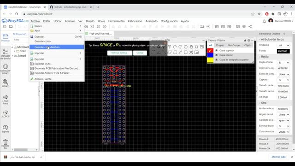Screen dimensions: 295x166
Task: Expand the Estilo de la rejilla dropdown
Action: click(283, 74)
